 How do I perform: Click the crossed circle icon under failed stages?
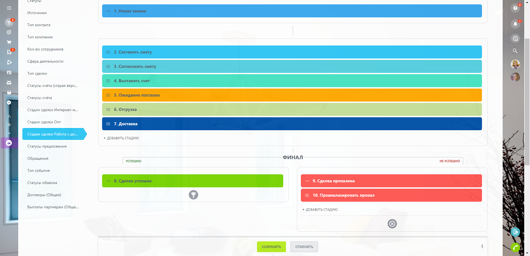click(x=392, y=224)
